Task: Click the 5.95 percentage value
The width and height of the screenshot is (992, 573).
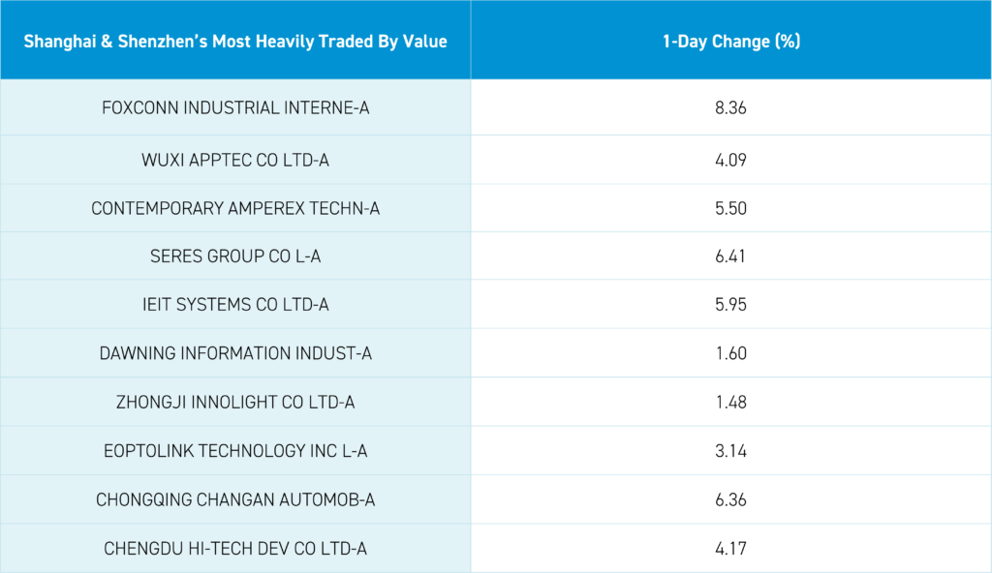Action: [730, 305]
